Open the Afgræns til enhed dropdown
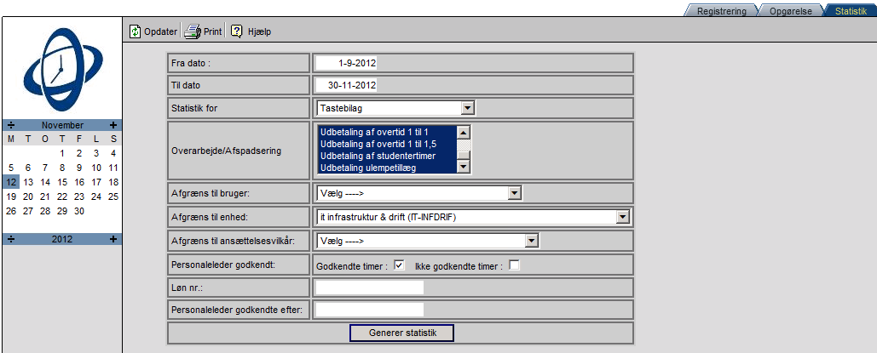Image resolution: width=877 pixels, height=353 pixels. [x=621, y=217]
